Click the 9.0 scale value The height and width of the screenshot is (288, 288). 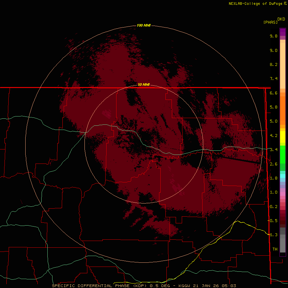pyautogui.click(x=274, y=50)
